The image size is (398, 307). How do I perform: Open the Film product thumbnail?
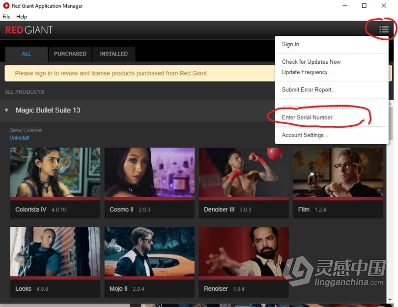pyautogui.click(x=338, y=172)
